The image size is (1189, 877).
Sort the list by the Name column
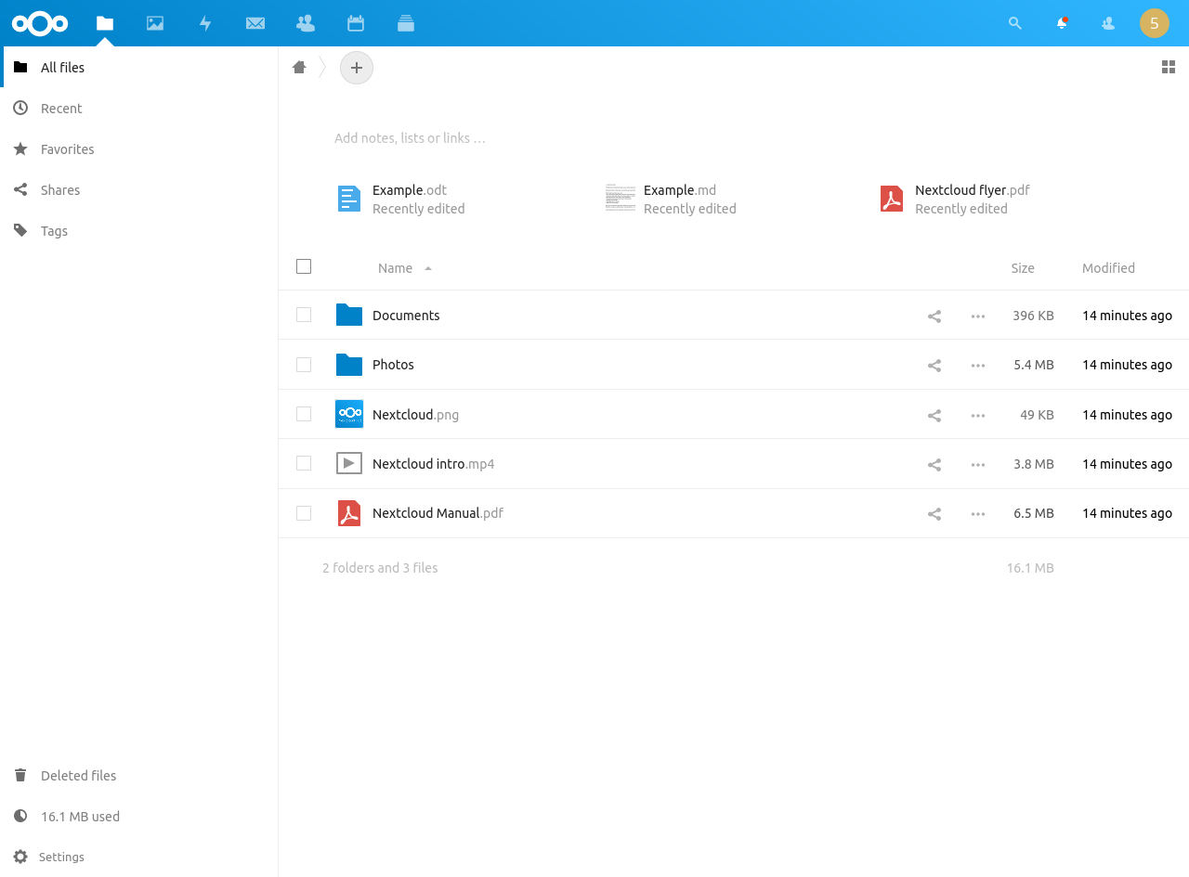point(404,268)
